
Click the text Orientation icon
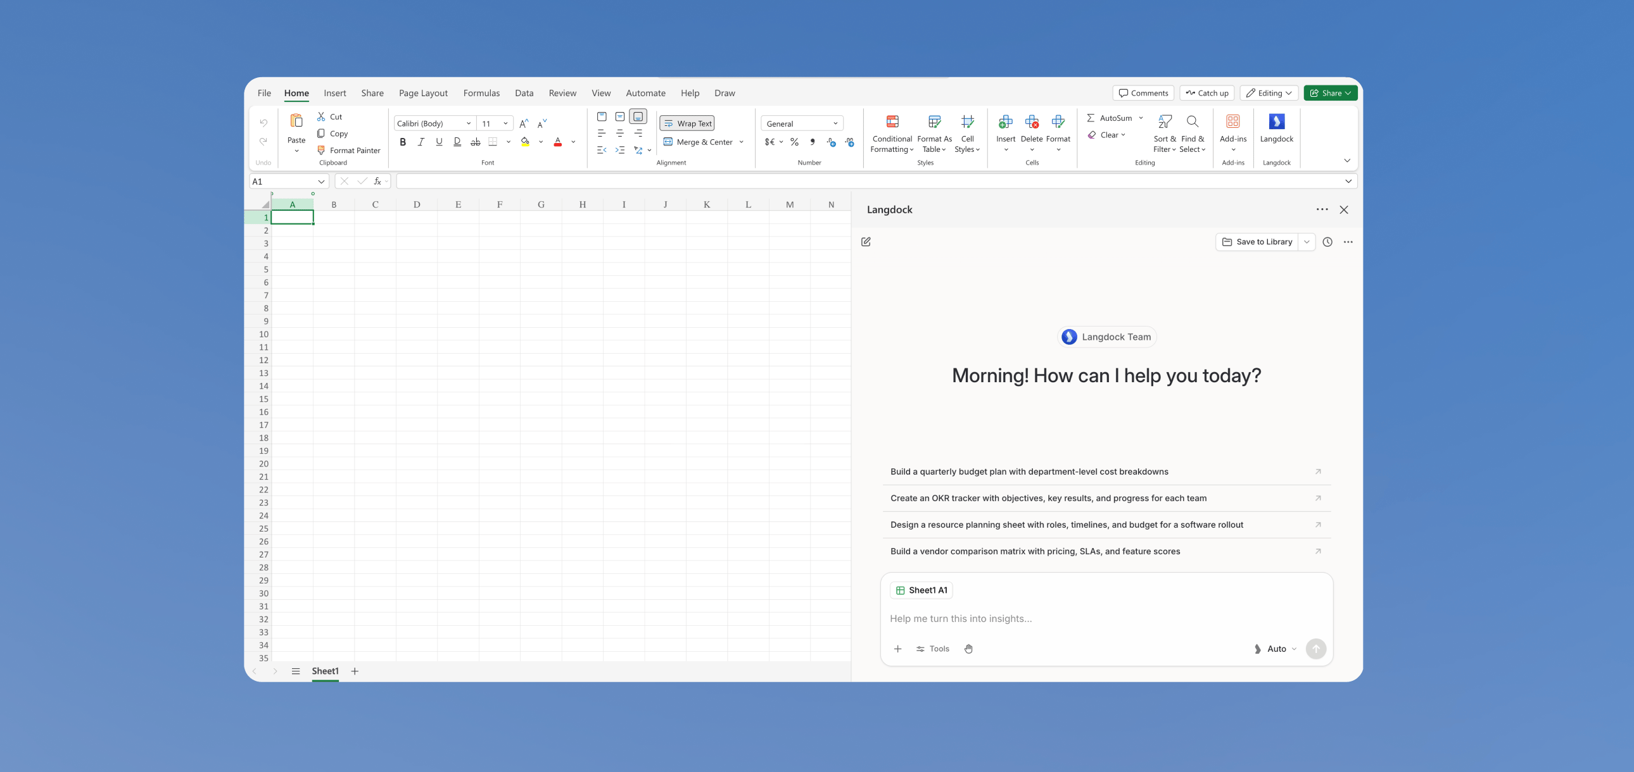(638, 150)
